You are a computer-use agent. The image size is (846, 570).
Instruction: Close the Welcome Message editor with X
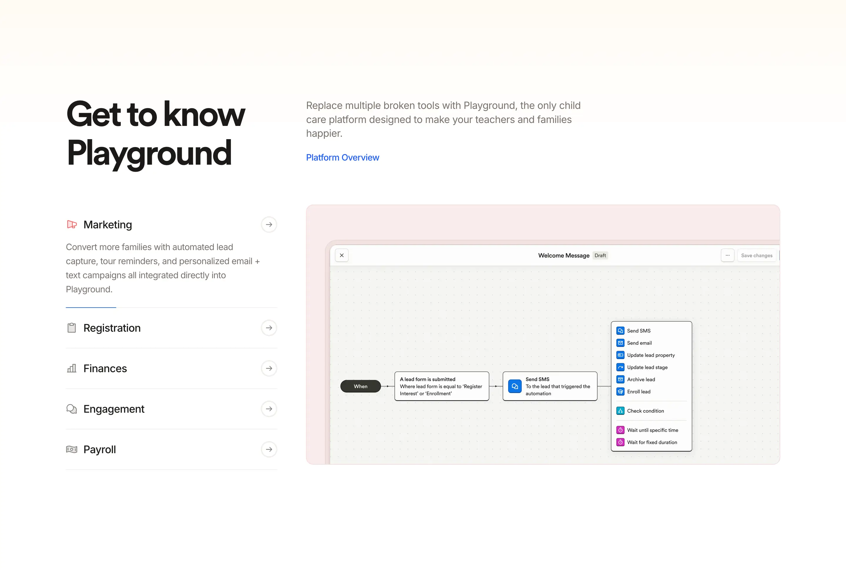coord(342,255)
